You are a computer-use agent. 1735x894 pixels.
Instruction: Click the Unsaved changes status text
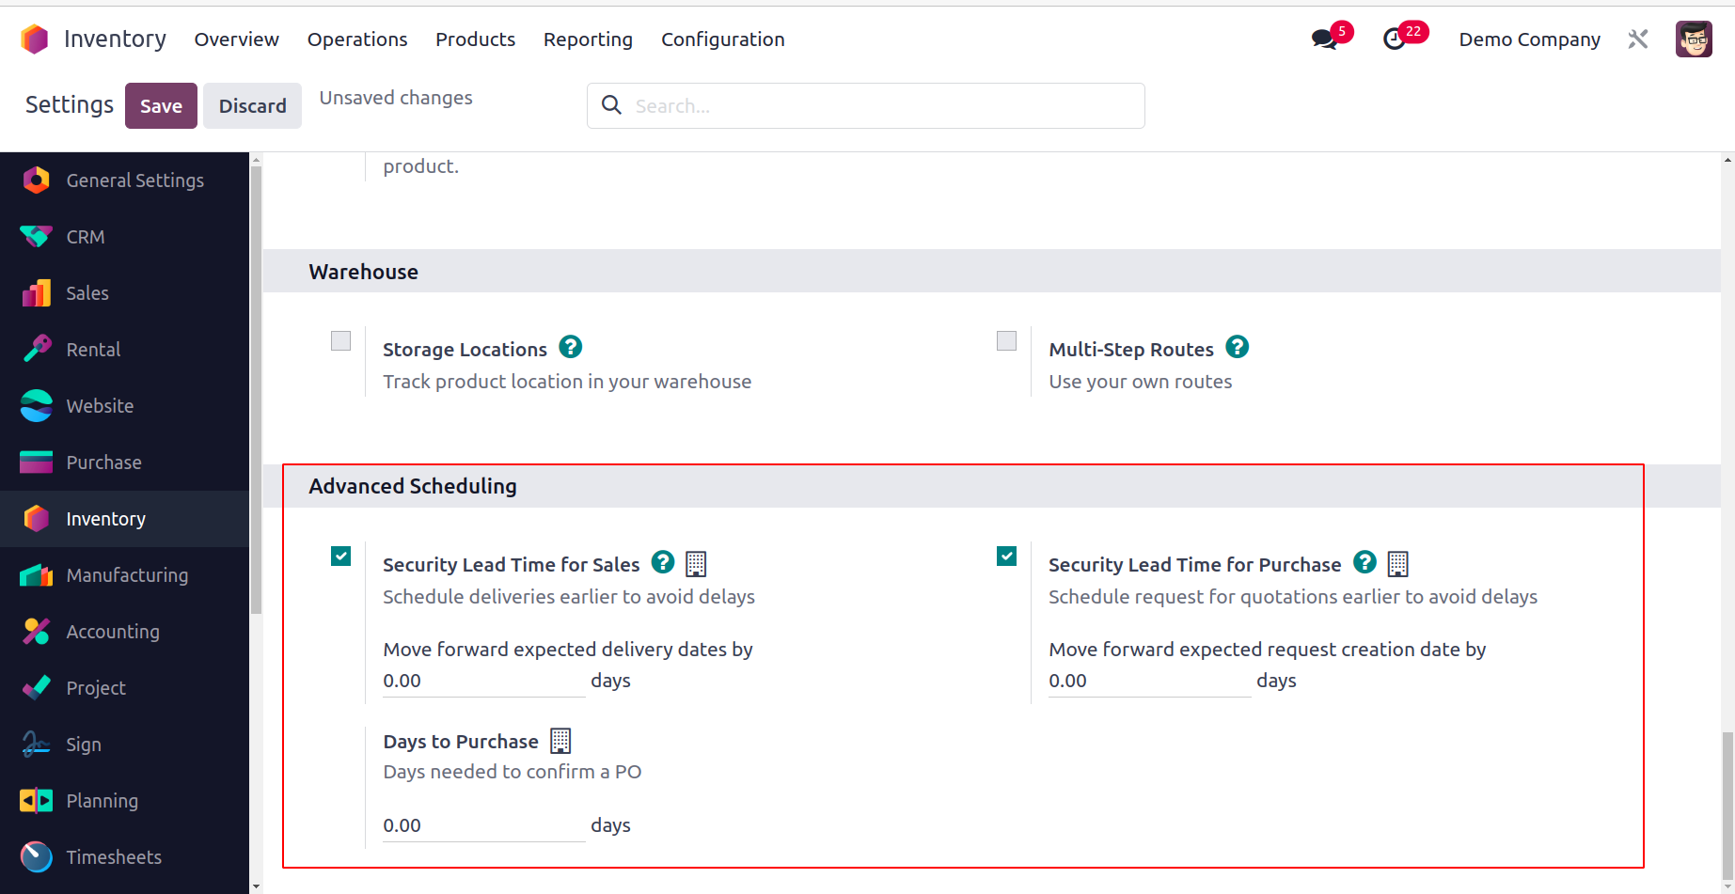396,98
